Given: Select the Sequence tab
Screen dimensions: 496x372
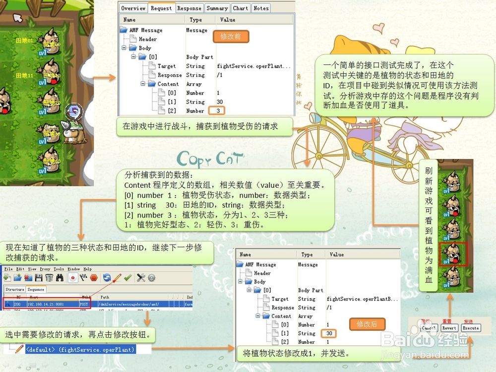Looking at the screenshot, I should point(36,289).
